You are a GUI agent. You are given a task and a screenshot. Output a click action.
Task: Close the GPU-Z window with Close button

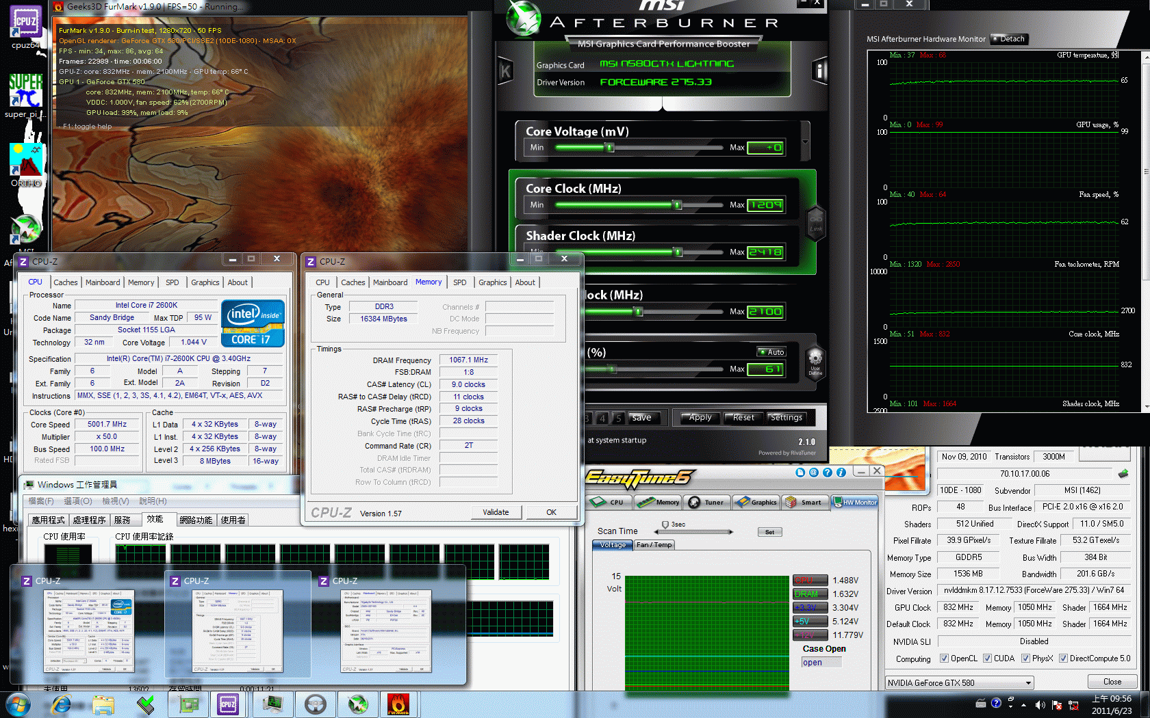[x=1112, y=682]
